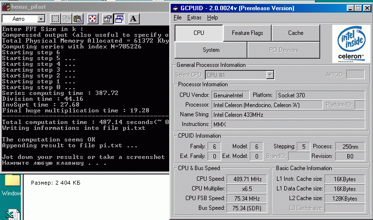Click the Platform field Socket 370
Screen dimensions: 373x220
click(321, 95)
